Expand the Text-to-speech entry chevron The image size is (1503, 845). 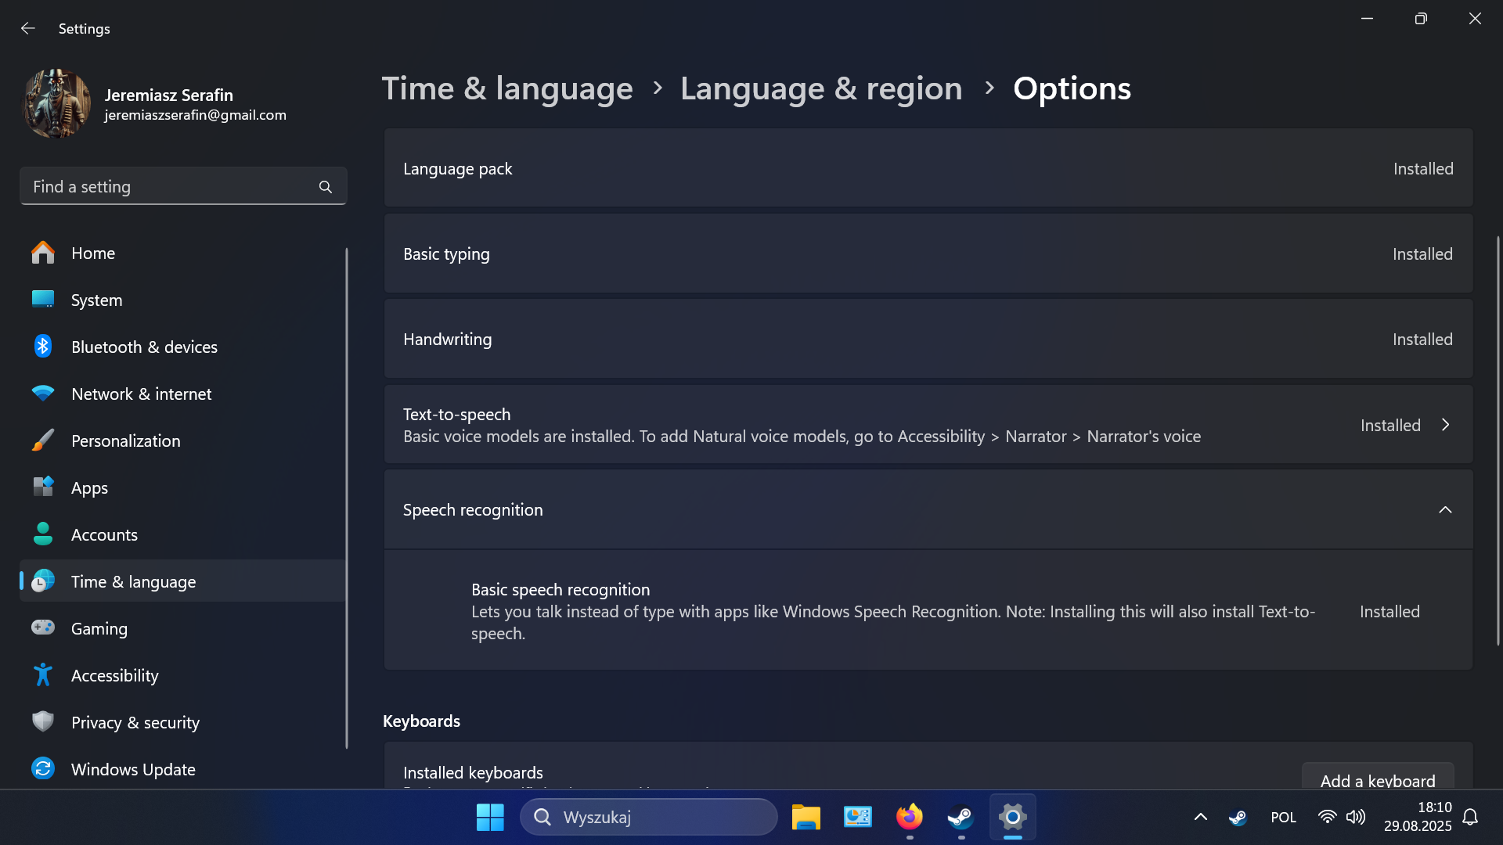click(x=1445, y=425)
